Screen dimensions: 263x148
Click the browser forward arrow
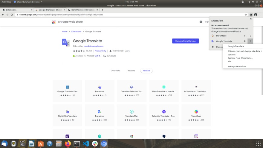coord(7,15)
